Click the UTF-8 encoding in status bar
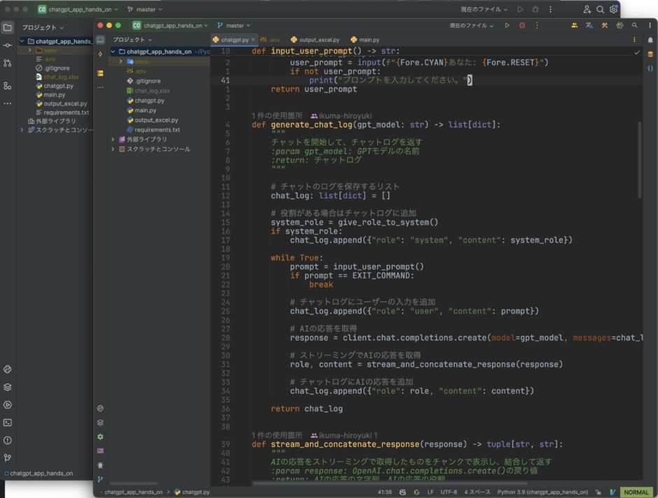 tap(449, 492)
